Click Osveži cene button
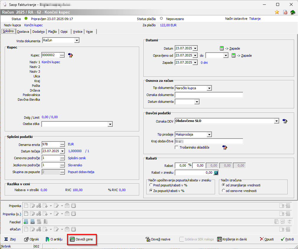The height and width of the screenshot is (249, 298). [x=81, y=239]
